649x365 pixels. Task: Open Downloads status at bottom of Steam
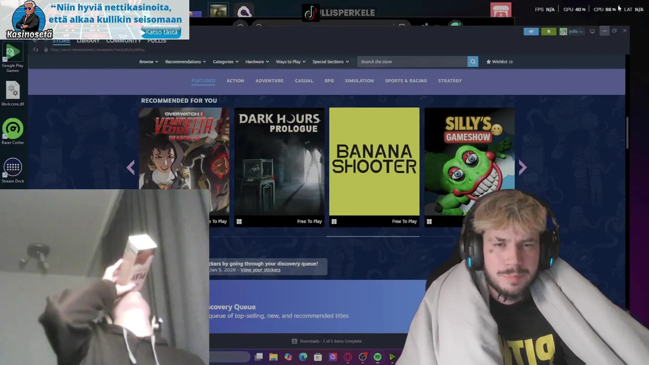point(327,341)
